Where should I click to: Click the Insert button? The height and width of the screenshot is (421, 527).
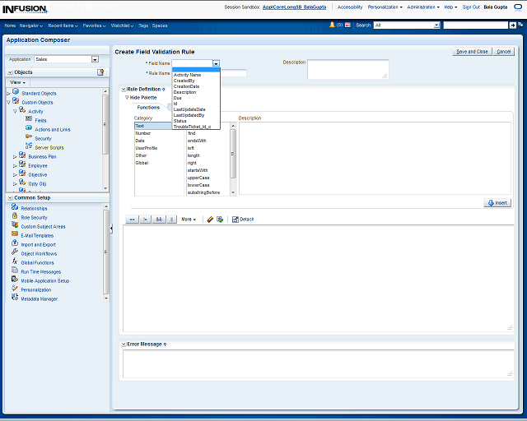497,202
